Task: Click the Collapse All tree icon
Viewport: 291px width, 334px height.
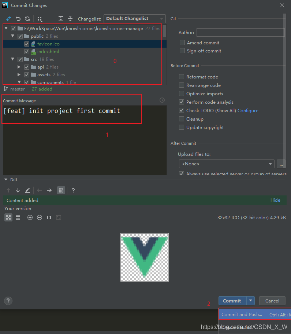Action: pos(70,19)
